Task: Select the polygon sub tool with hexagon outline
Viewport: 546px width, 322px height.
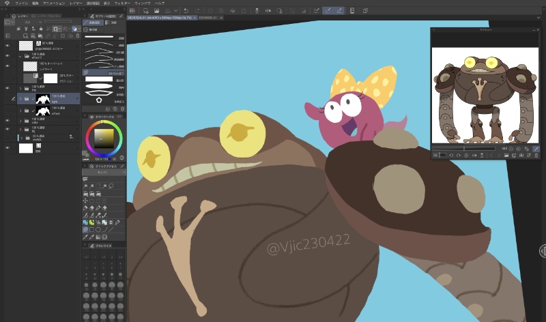Action: (104, 93)
